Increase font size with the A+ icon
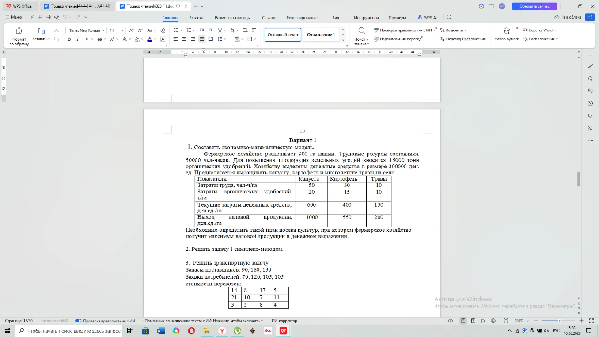This screenshot has height=337, width=599. pyautogui.click(x=131, y=30)
